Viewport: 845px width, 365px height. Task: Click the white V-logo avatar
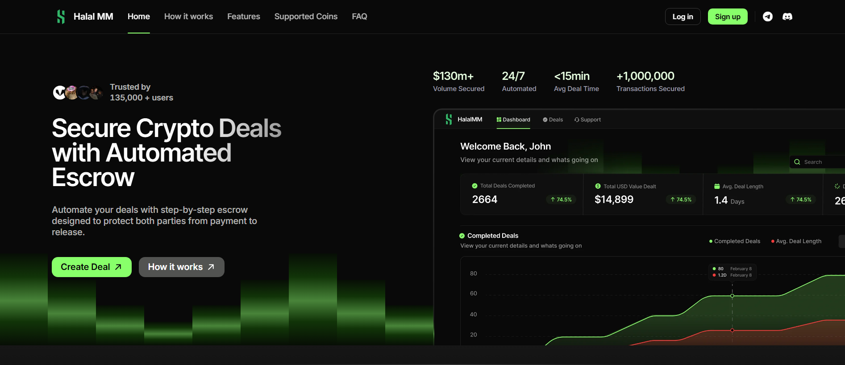point(59,92)
